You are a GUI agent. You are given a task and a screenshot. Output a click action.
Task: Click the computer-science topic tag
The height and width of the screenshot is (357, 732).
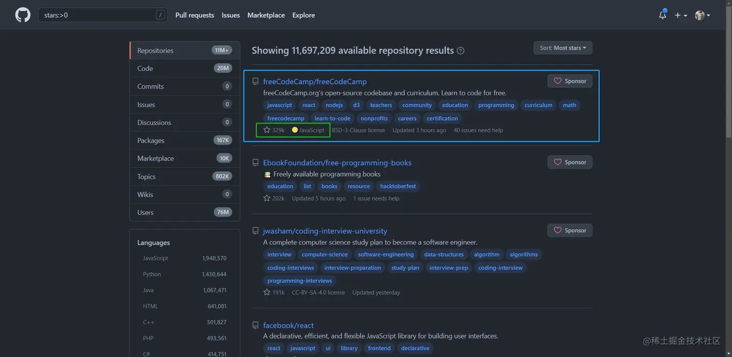pyautogui.click(x=324, y=254)
